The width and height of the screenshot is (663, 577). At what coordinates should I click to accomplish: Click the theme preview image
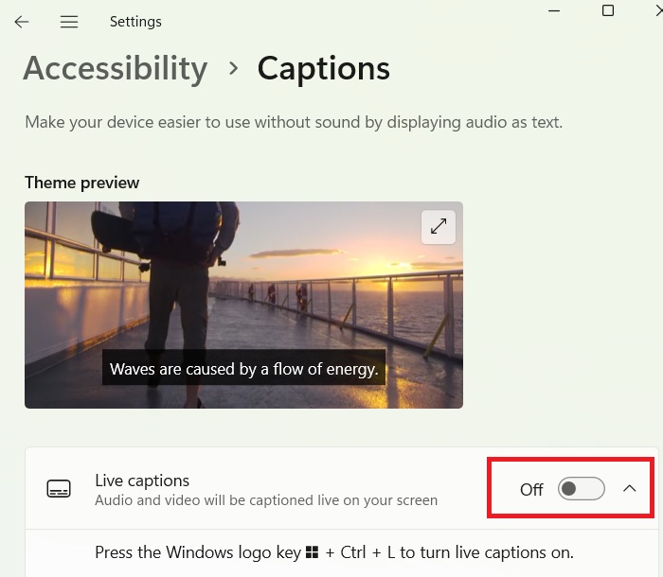(x=243, y=305)
